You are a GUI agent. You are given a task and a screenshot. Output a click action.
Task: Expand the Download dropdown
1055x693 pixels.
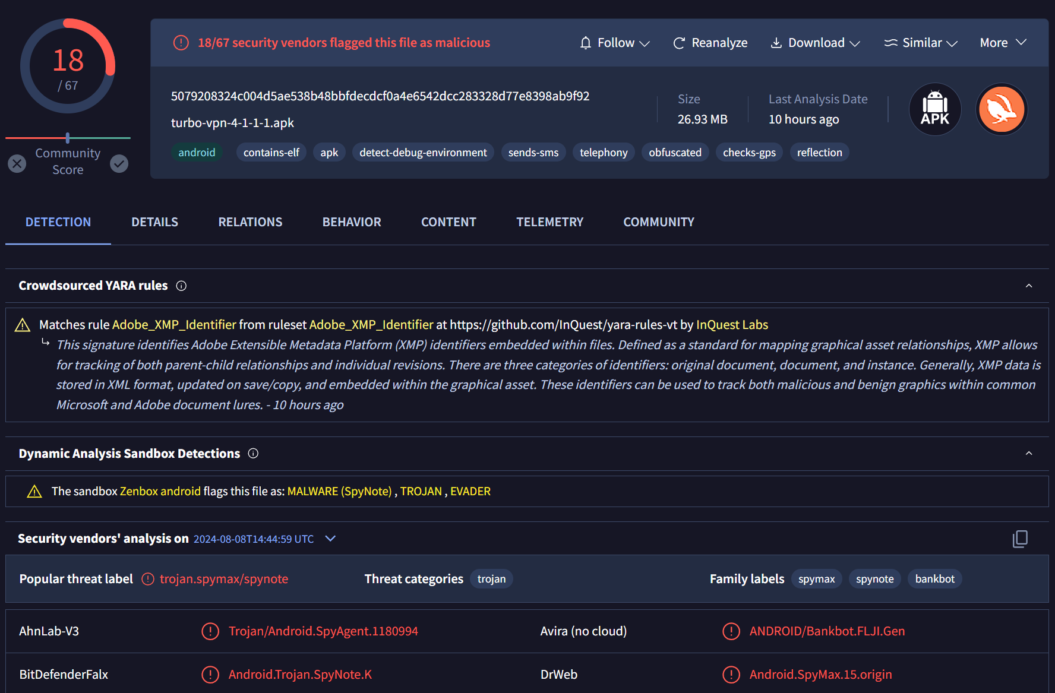pos(815,43)
